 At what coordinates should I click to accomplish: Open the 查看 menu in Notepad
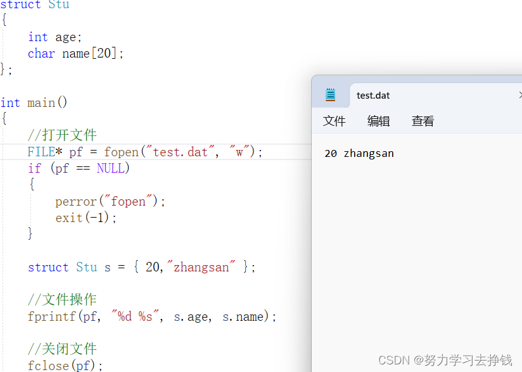(x=422, y=121)
